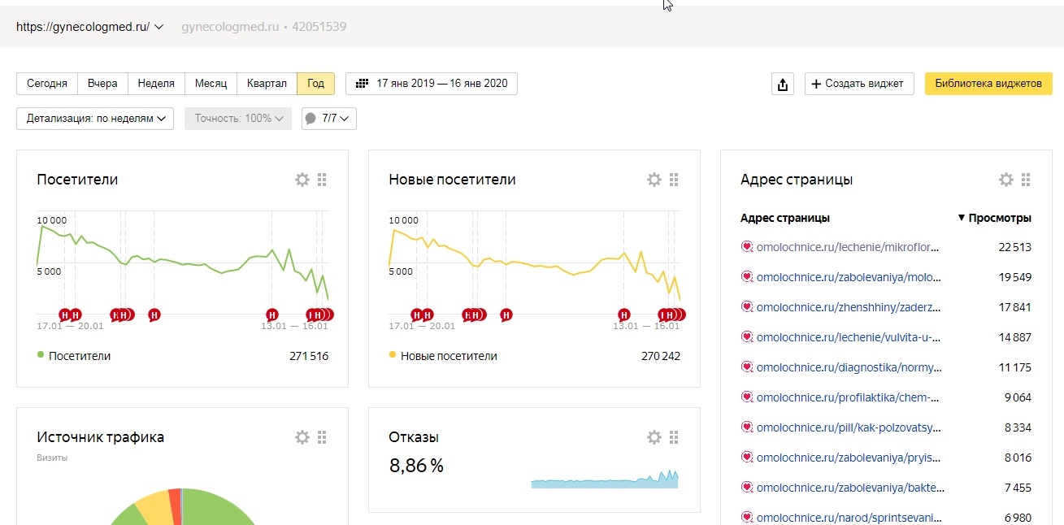Open date range 17 янв 2019 — 16 янв 2020
The height and width of the screenshot is (525, 1064).
(432, 84)
